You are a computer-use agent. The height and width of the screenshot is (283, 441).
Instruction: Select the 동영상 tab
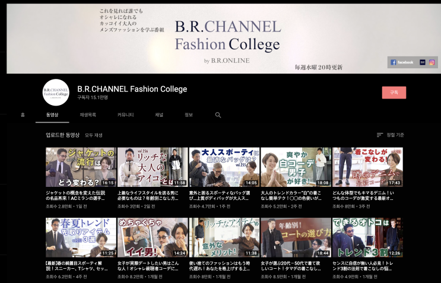click(52, 115)
